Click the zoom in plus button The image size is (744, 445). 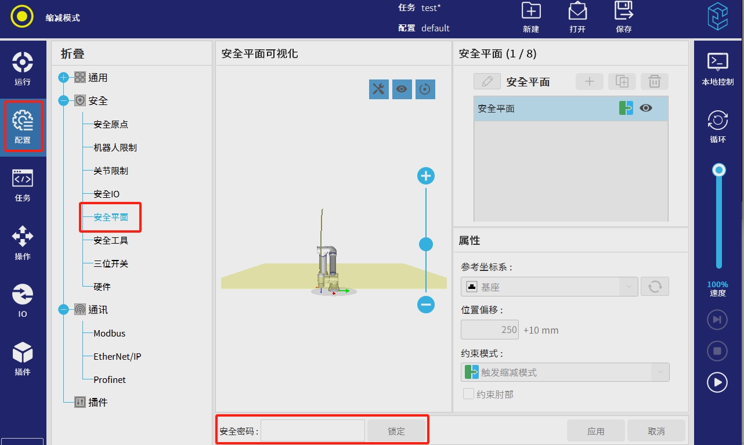[426, 176]
